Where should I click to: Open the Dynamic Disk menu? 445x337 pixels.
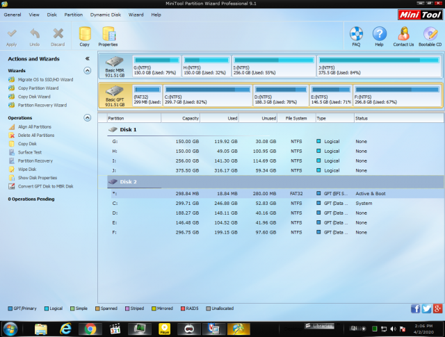point(104,14)
